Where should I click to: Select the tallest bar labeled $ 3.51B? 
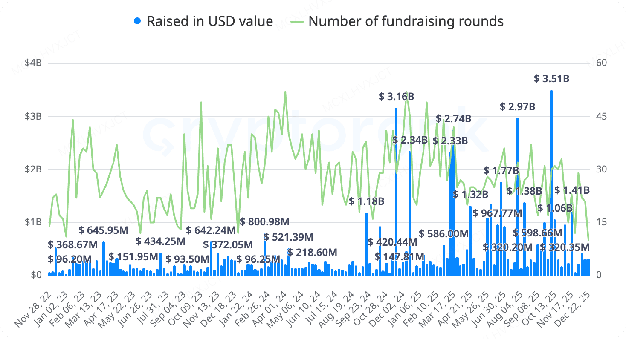[x=551, y=182]
